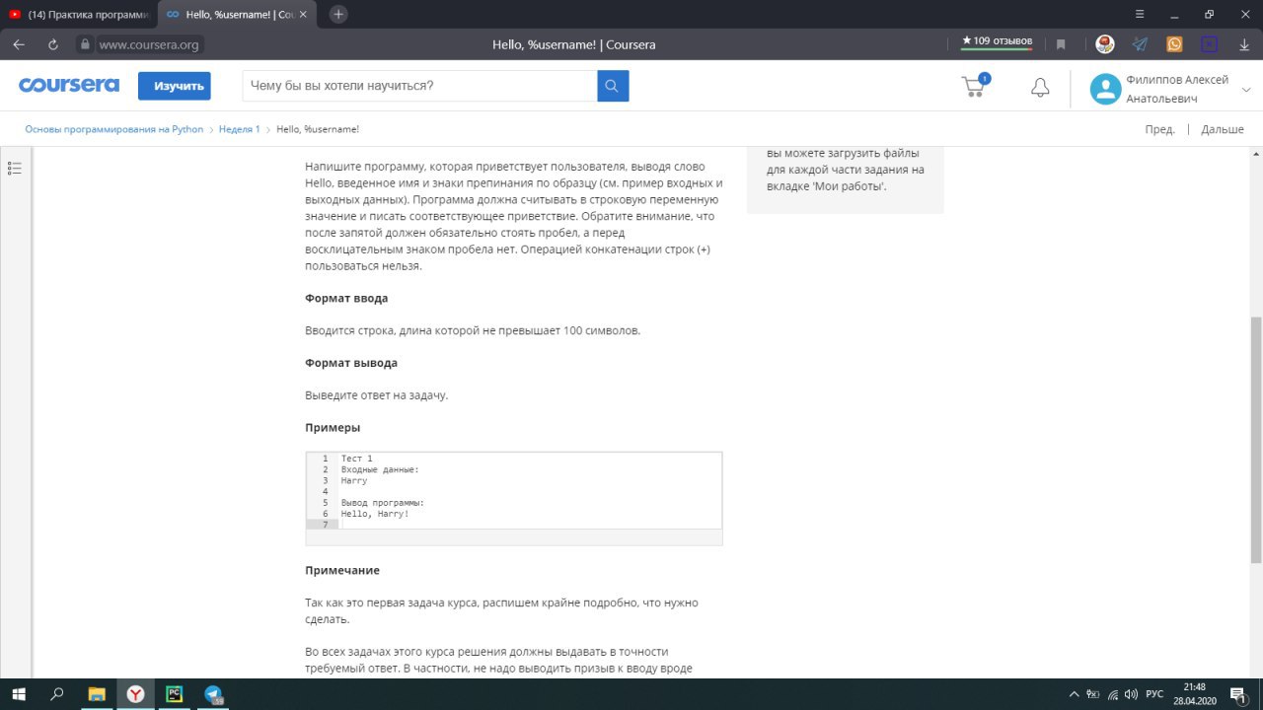Screen dimensions: 1263x710
Task: Switch to the YouTube Практика программирования tab
Action: (x=81, y=14)
